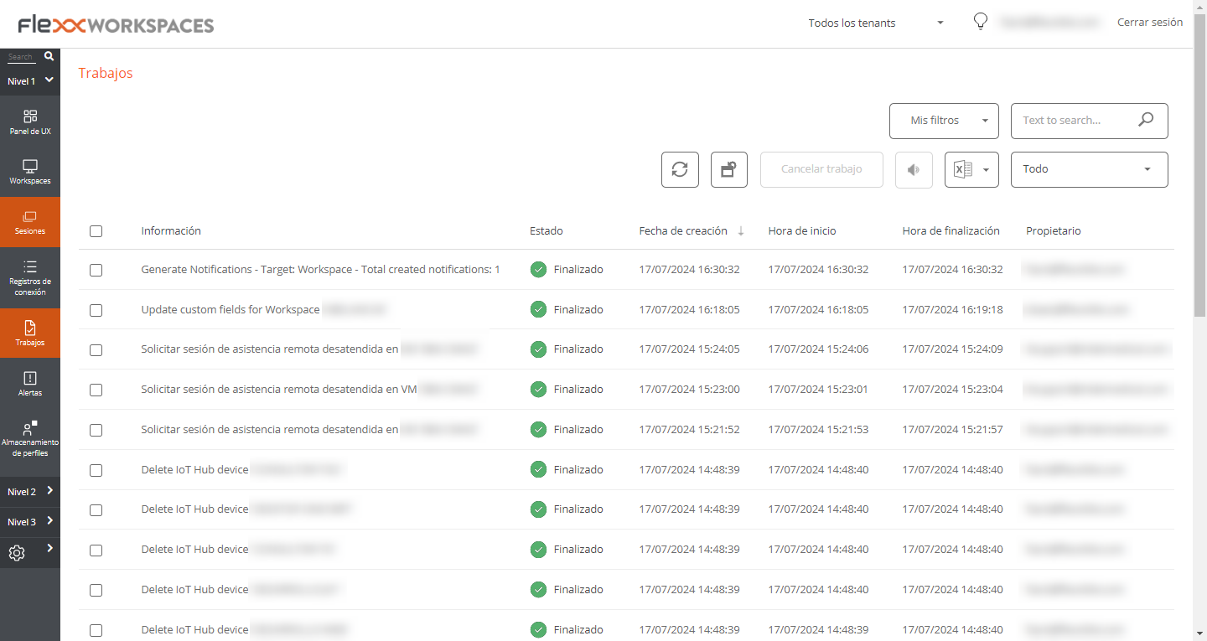The image size is (1207, 641).
Task: Expand Nivel 1 menu chevron
Action: coord(49,80)
